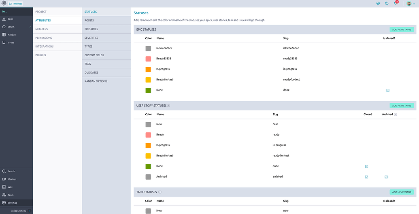The image size is (419, 214).
Task: Open Issues via the bookmark icon
Action: 4,42
